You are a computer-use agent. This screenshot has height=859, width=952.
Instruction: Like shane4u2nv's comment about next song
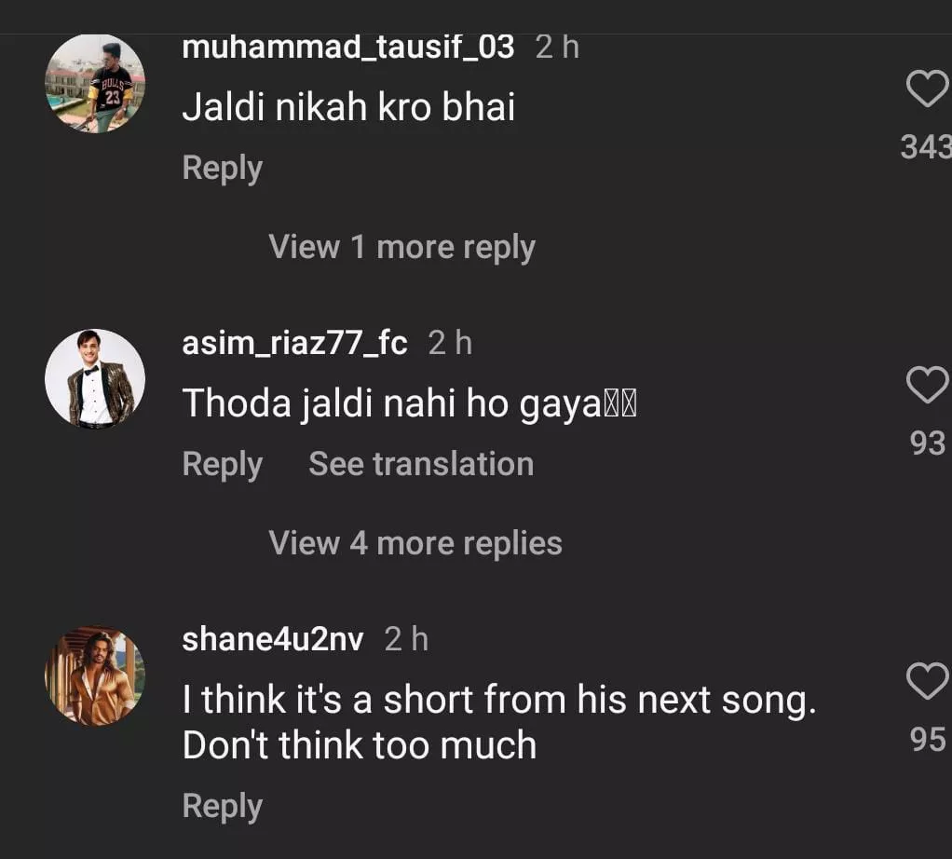[x=927, y=683]
